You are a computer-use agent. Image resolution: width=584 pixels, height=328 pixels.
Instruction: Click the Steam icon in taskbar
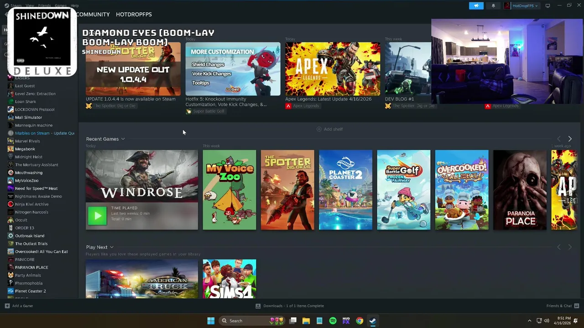click(373, 321)
